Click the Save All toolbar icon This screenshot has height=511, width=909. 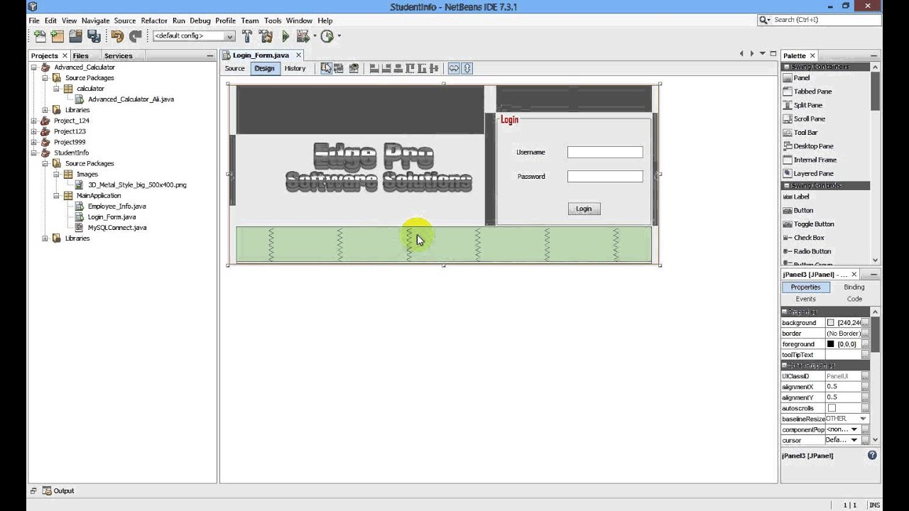click(x=93, y=35)
